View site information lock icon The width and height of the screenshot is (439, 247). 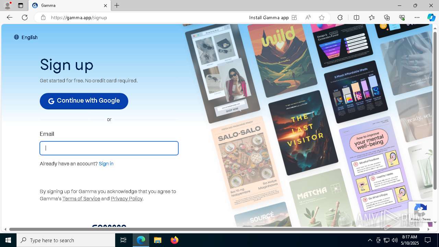coord(43,17)
